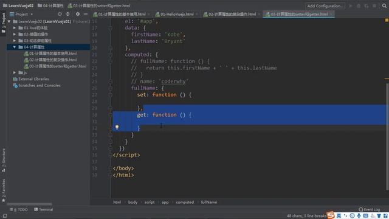Click the Search Everywhere magnifier icon
Viewport: 389px width, 219px height.
384,5
